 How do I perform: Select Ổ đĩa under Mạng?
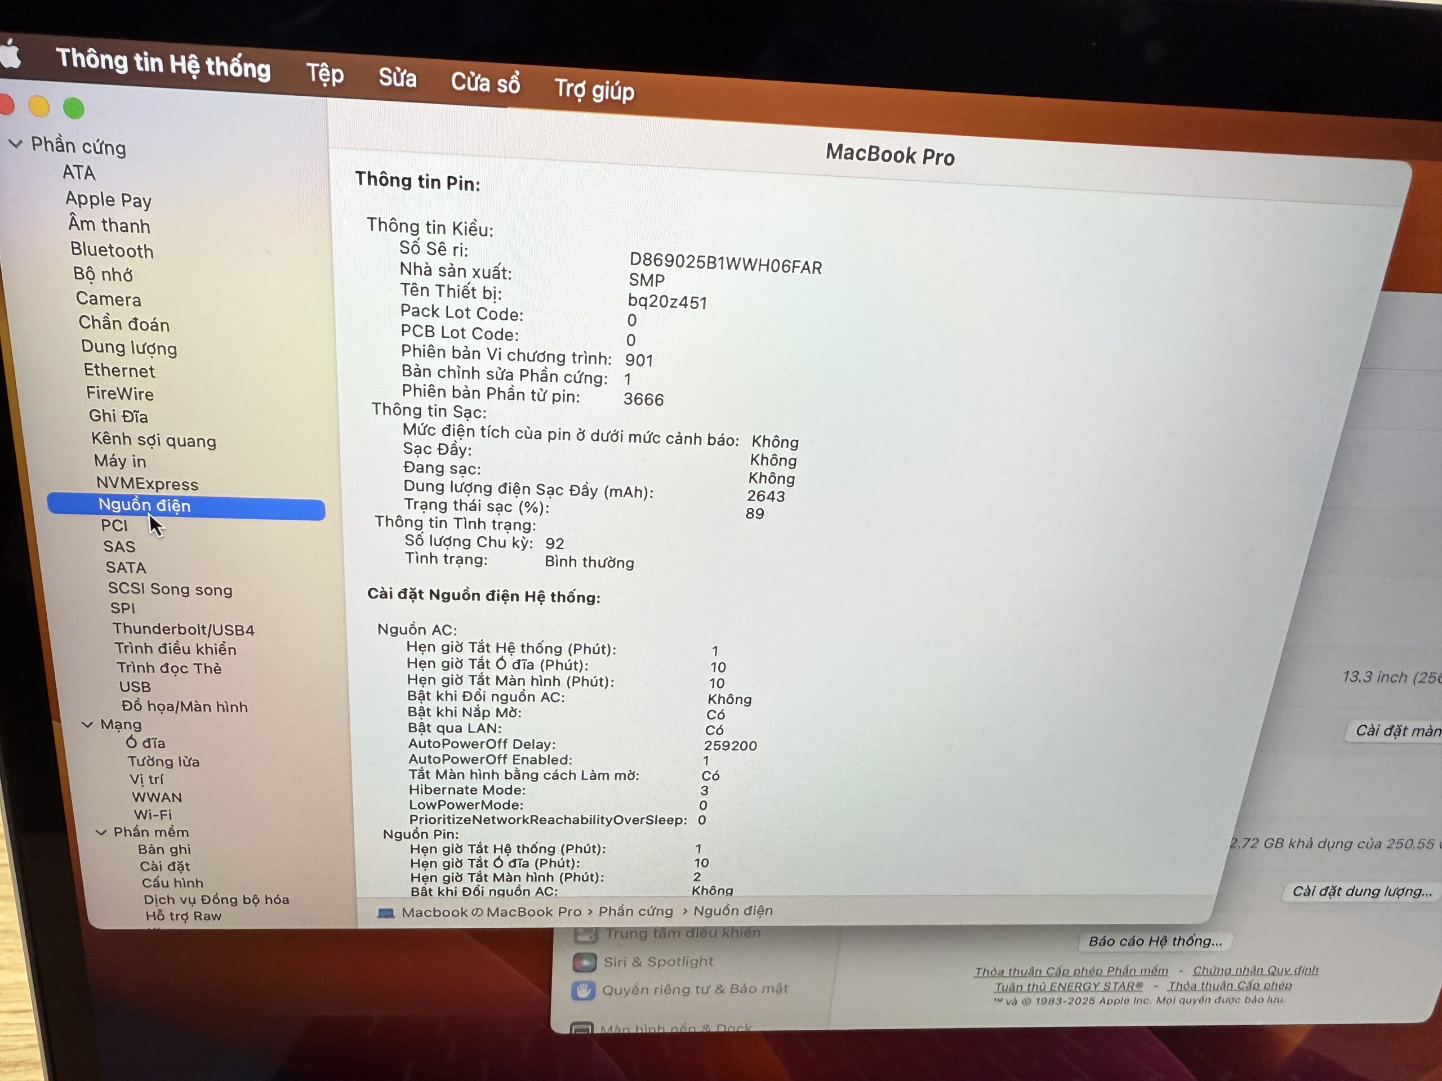(x=145, y=743)
